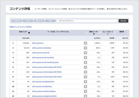Click the rate cell 99.5%
139x98 pixels.
[126, 77]
